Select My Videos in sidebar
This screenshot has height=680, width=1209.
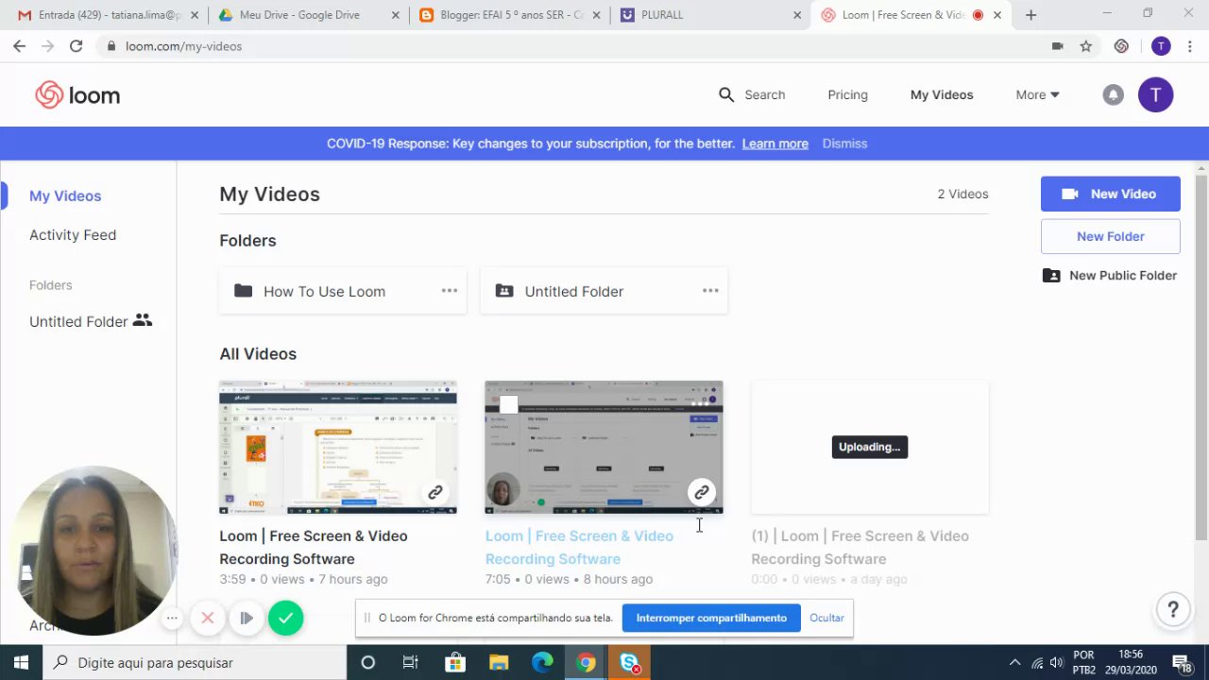tap(65, 195)
